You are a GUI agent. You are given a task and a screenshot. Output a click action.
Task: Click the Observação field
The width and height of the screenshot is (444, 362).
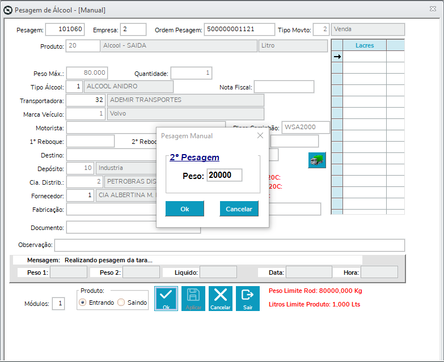pyautogui.click(x=230, y=245)
